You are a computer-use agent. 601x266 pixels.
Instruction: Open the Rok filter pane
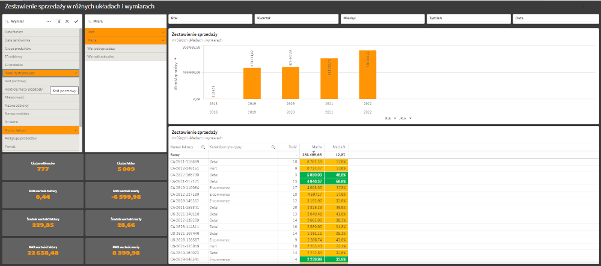210,19
